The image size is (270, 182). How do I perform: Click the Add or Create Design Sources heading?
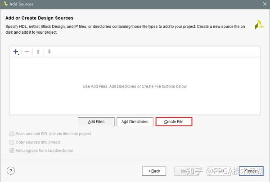39,18
